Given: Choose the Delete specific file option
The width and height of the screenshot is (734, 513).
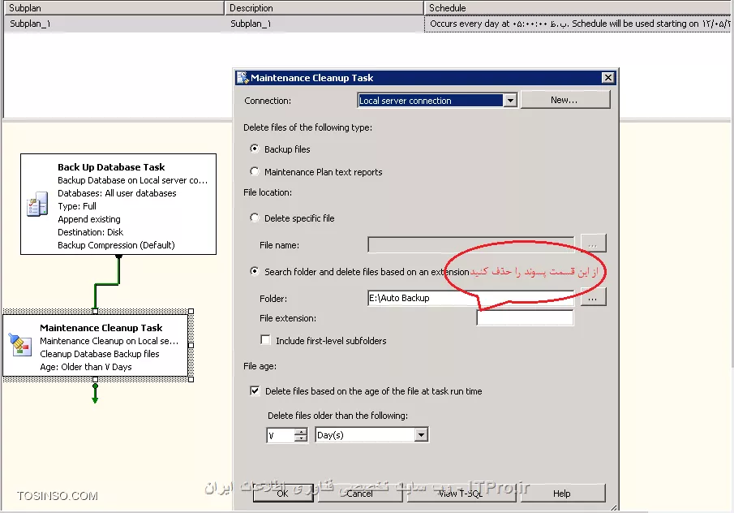Looking at the screenshot, I should point(254,218).
